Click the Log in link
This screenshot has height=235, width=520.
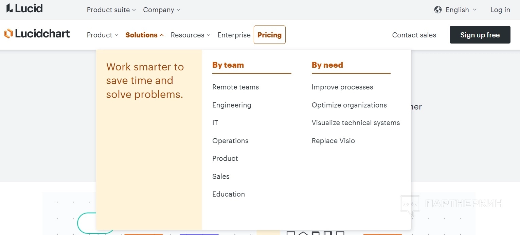pos(500,10)
